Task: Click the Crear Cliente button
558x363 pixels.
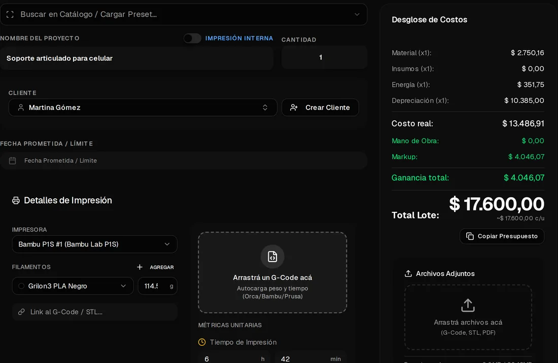Action: click(320, 107)
